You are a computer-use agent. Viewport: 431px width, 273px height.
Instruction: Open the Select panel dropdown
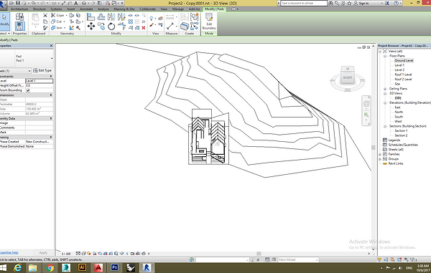pos(5,34)
